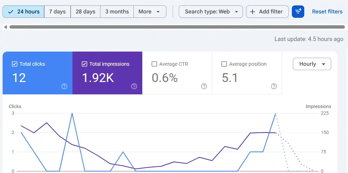Click the 225 impressions axis value
Screen dimensions: 348x173
325,113
